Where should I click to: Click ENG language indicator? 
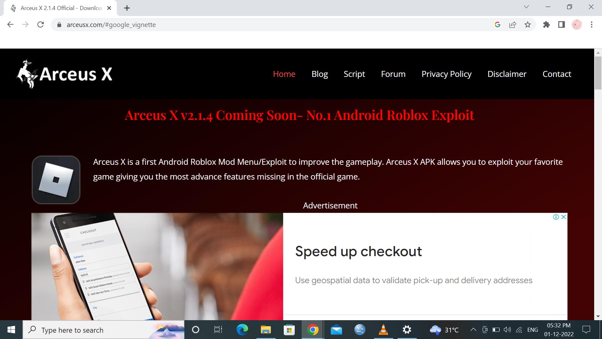coord(533,330)
